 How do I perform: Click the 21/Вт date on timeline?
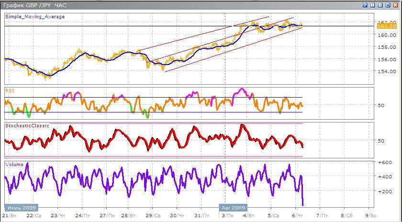(8, 216)
